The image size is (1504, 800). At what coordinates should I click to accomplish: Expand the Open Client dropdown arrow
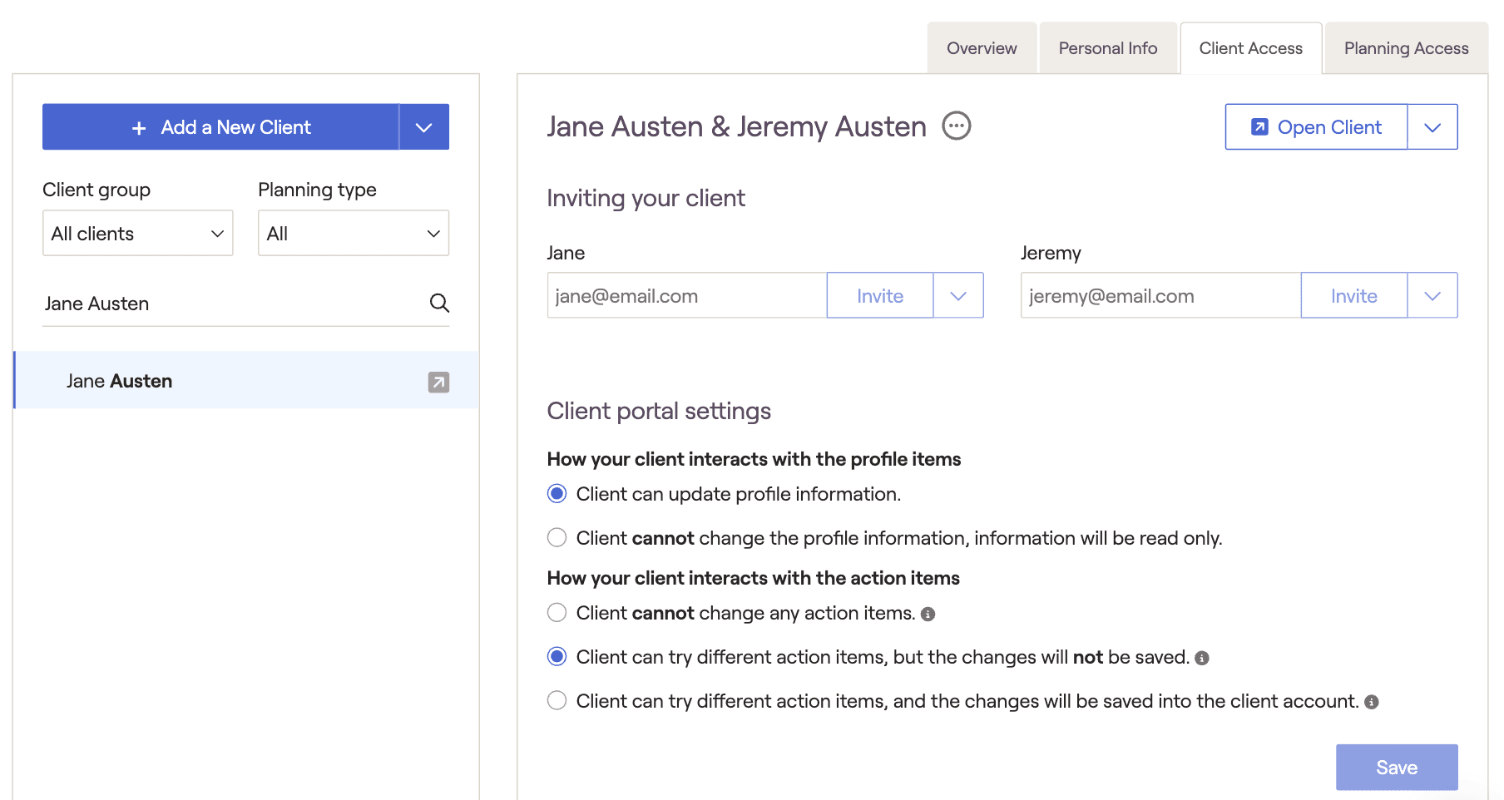coord(1432,127)
